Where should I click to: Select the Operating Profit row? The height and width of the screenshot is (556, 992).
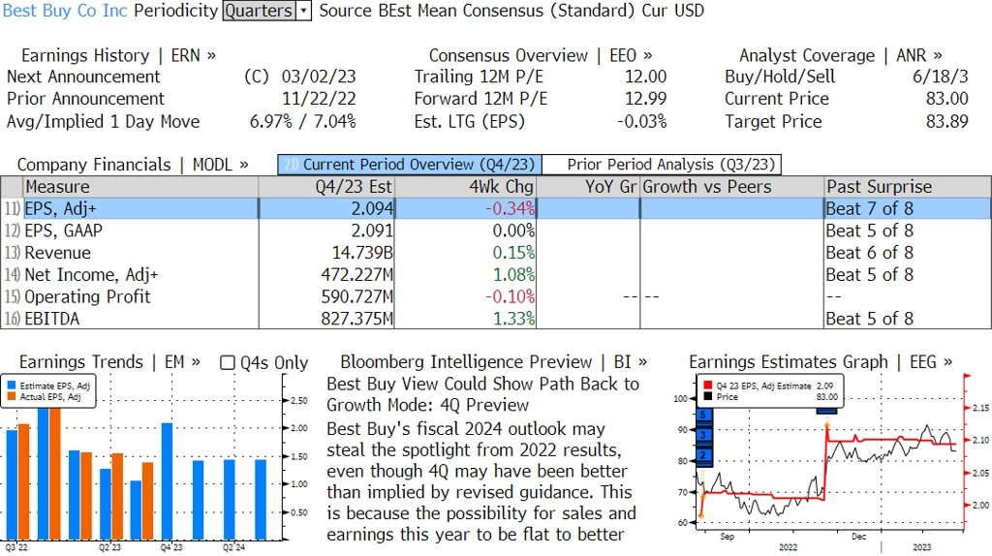click(496, 296)
